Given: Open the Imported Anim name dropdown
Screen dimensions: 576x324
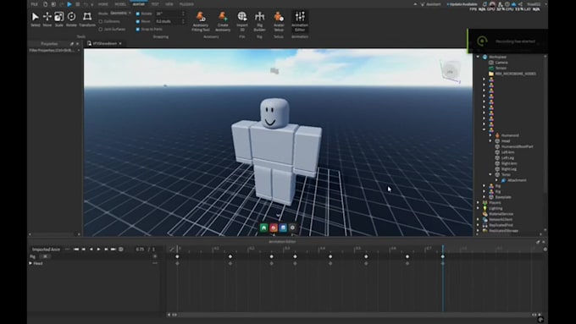Looking at the screenshot, I should (47, 250).
